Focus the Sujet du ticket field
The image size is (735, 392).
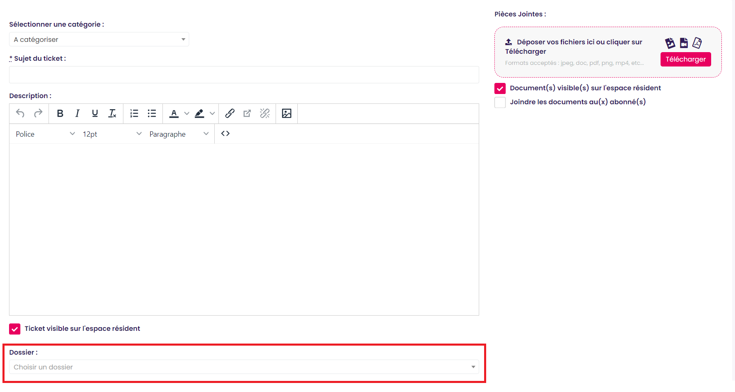coord(244,75)
